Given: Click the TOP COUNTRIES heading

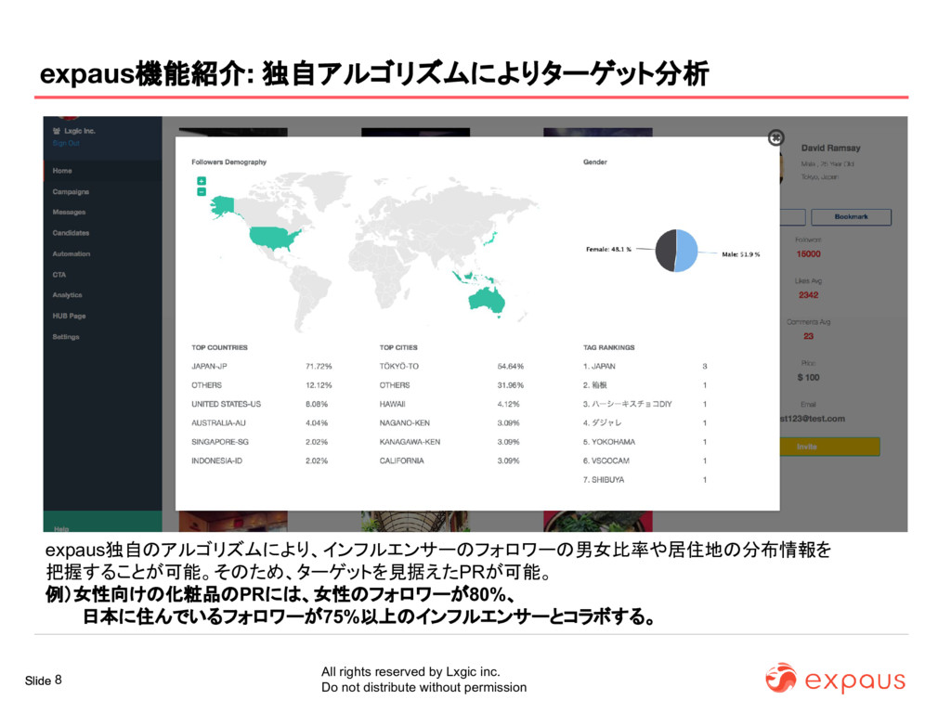Looking at the screenshot, I should pyautogui.click(x=219, y=347).
